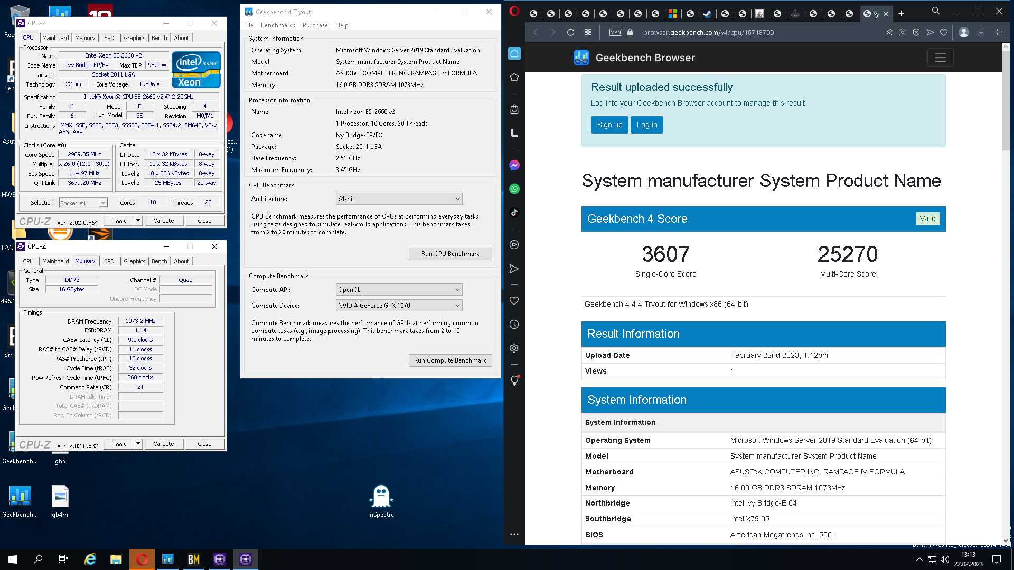This screenshot has width=1014, height=570.
Task: Open gb4m desktop file icon
Action: pos(60,501)
